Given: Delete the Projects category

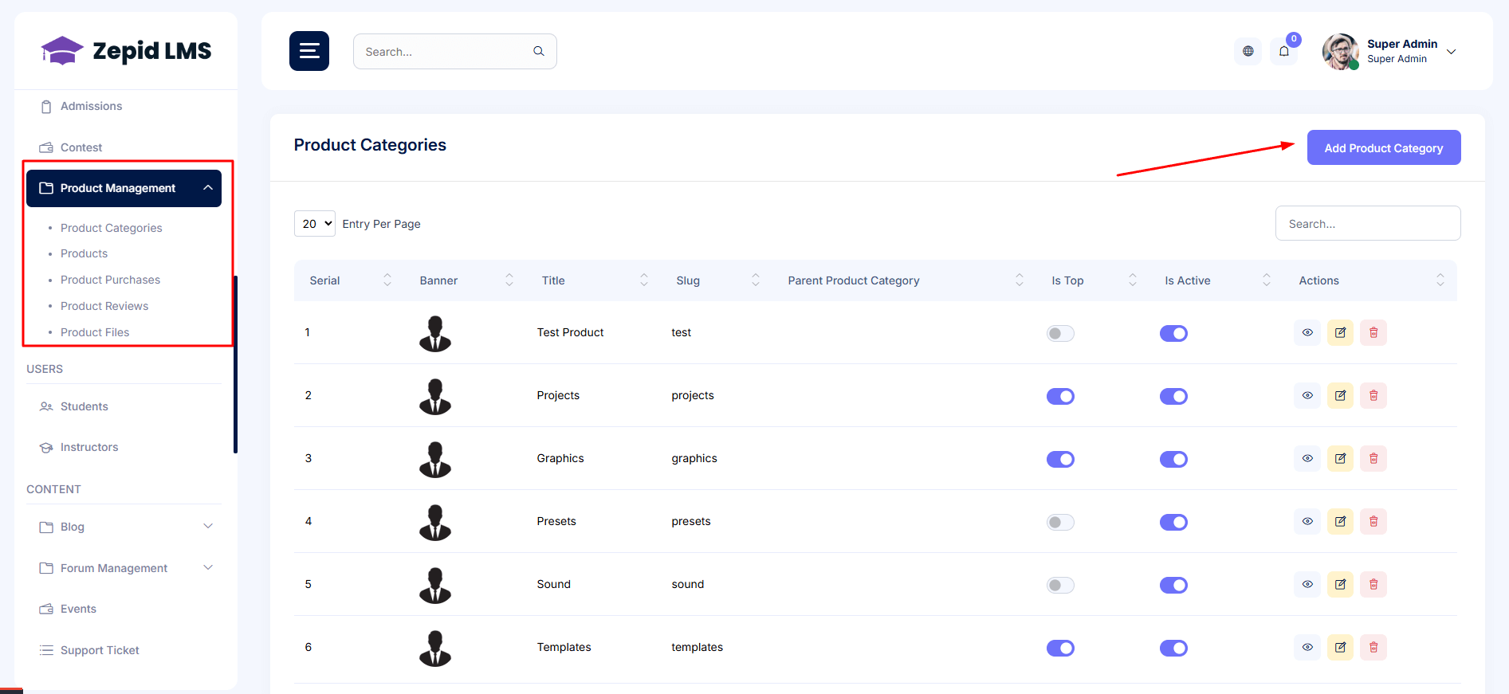Looking at the screenshot, I should [1373, 395].
